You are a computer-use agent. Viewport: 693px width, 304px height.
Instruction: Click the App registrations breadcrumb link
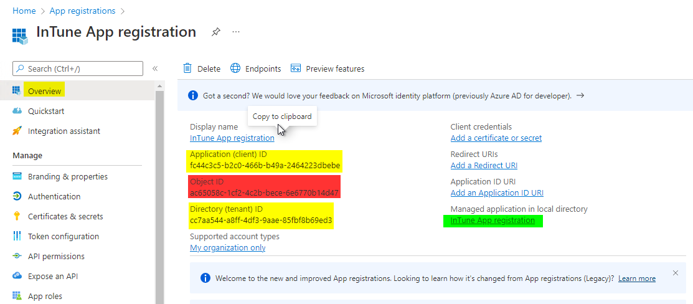coord(82,11)
